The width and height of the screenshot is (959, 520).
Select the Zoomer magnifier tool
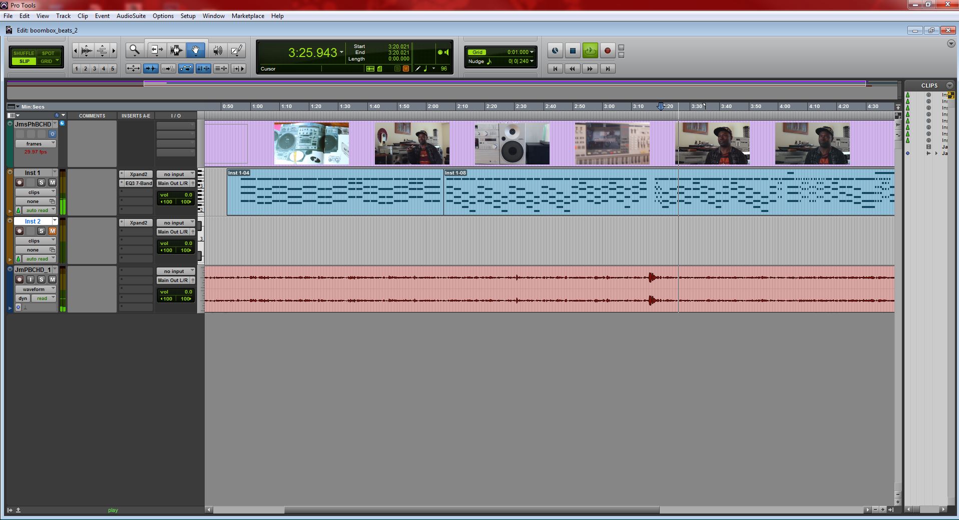(x=134, y=49)
